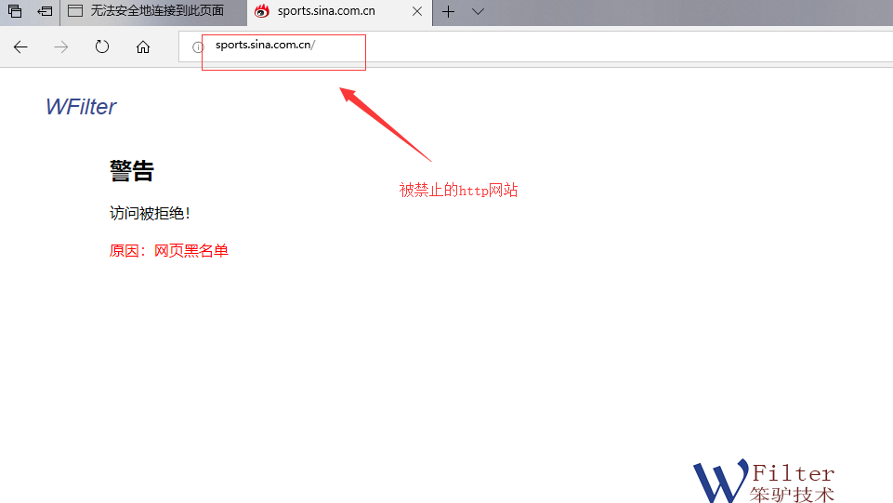Viewport: 893px width, 503px height.
Task: Close the sports.sina.com.cn tab
Action: coord(416,12)
